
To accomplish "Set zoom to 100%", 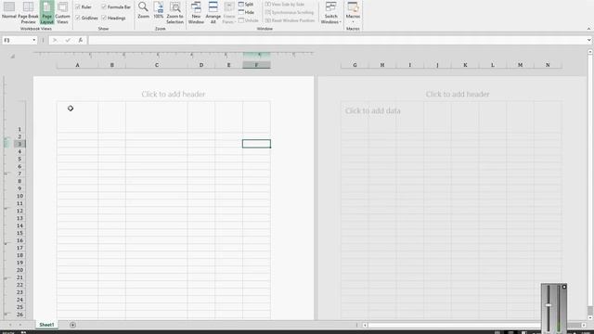I will tap(159, 10).
